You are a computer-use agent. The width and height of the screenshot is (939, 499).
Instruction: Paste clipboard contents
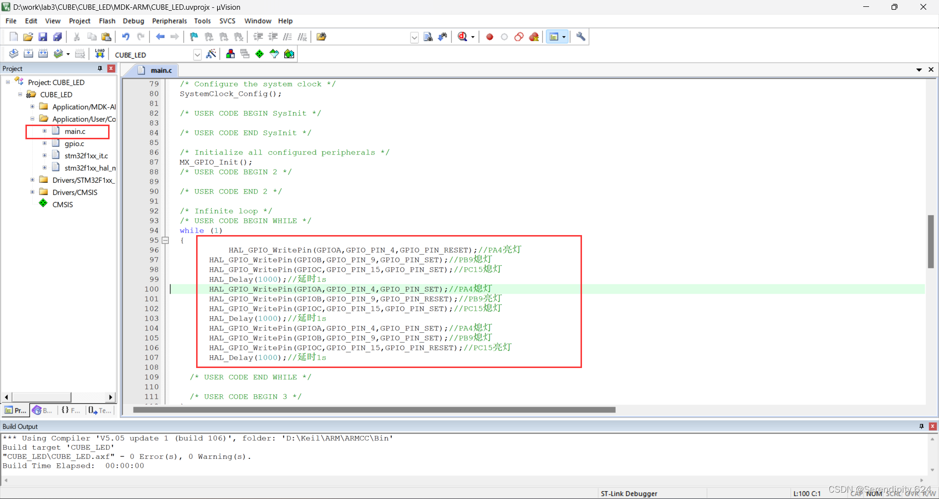pos(106,37)
